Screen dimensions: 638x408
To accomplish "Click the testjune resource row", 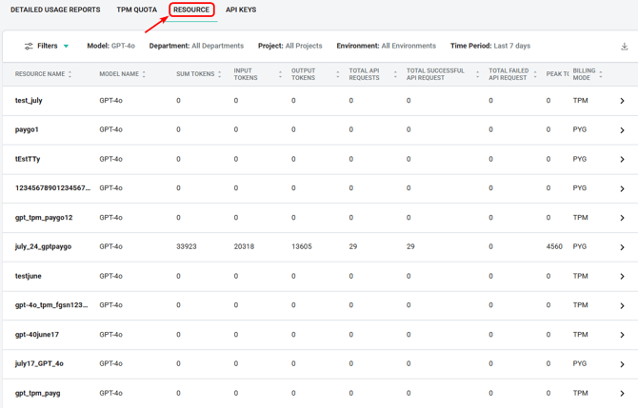I will [x=29, y=276].
